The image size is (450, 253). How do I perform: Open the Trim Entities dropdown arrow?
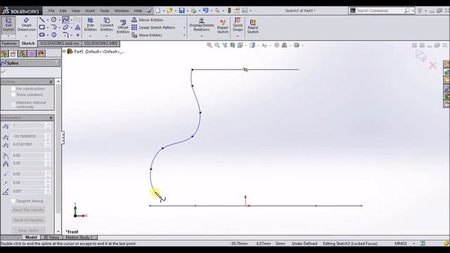pos(91,37)
